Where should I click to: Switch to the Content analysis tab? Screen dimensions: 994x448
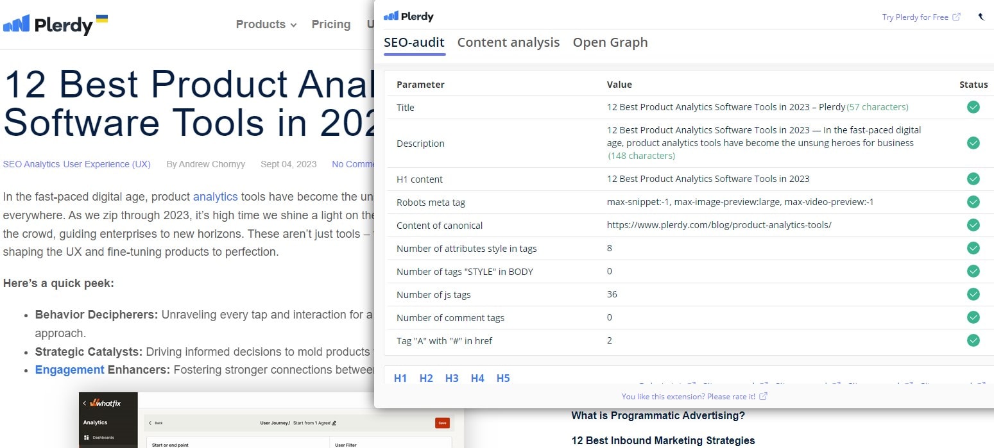(508, 42)
